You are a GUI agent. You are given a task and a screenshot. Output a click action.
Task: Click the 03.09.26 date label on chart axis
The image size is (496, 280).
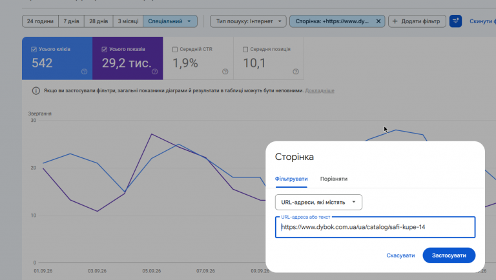[x=97, y=271]
